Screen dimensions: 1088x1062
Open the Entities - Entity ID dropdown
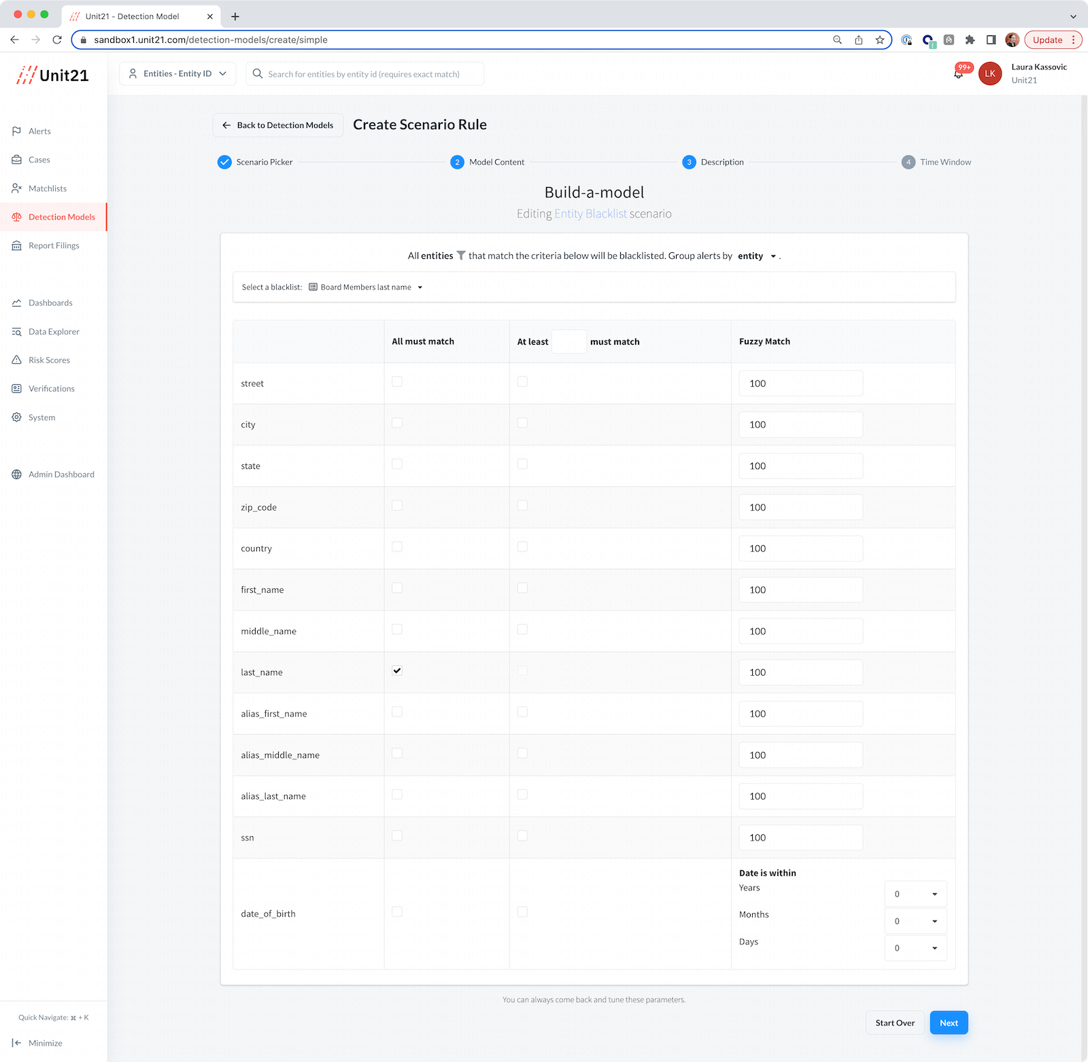(x=177, y=73)
